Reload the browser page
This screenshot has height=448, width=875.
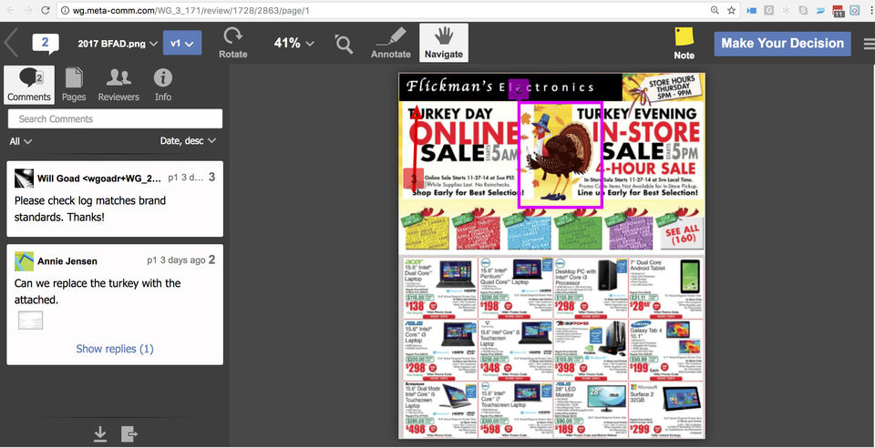click(x=46, y=10)
